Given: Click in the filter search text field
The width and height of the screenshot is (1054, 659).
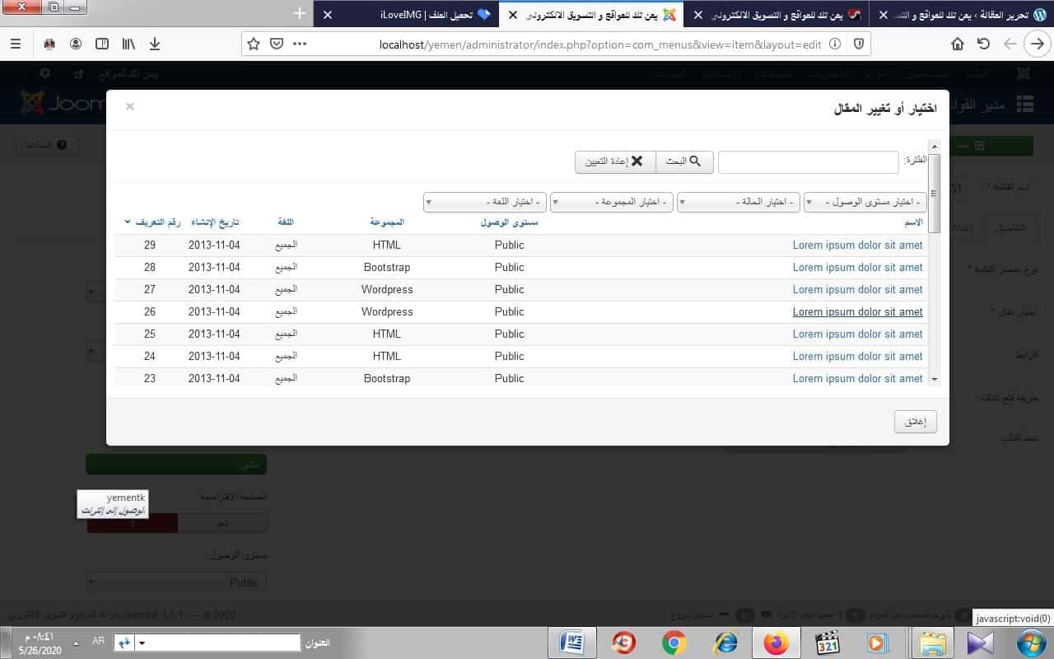Looking at the screenshot, I should click(x=809, y=162).
